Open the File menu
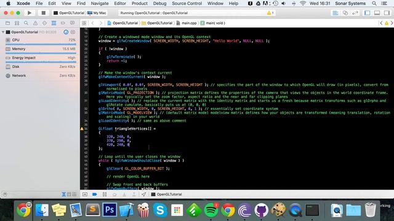 [39, 4]
